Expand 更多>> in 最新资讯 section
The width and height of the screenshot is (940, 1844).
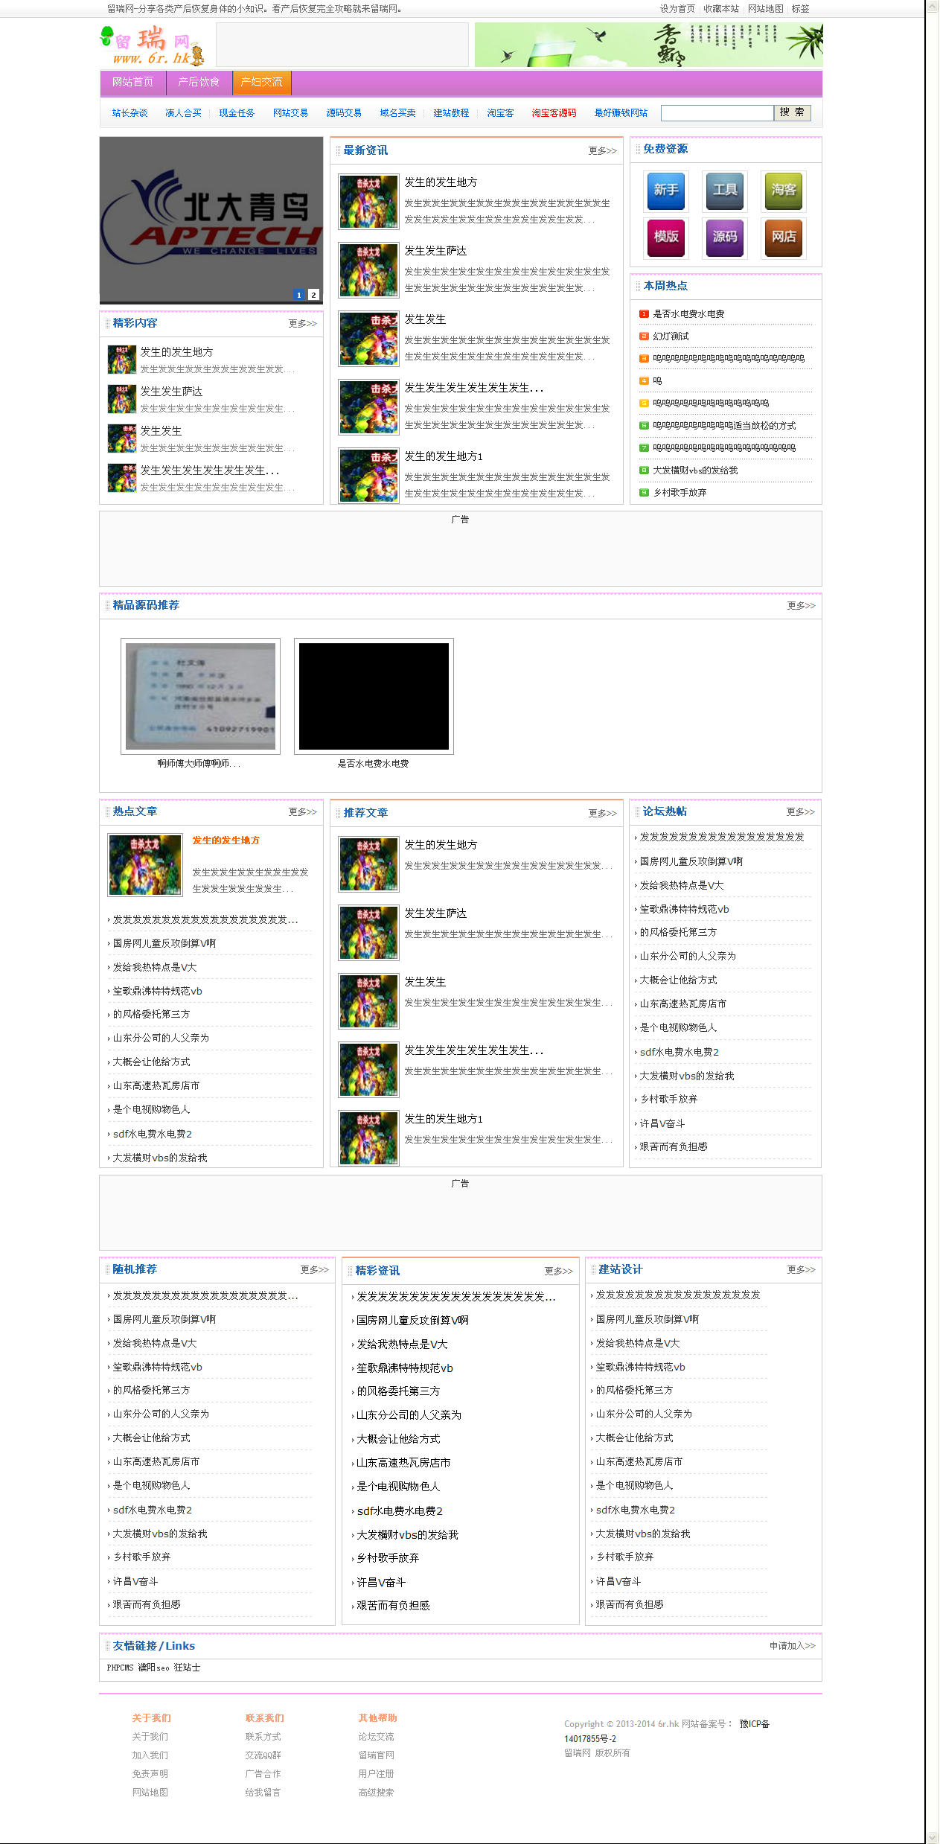pos(602,151)
